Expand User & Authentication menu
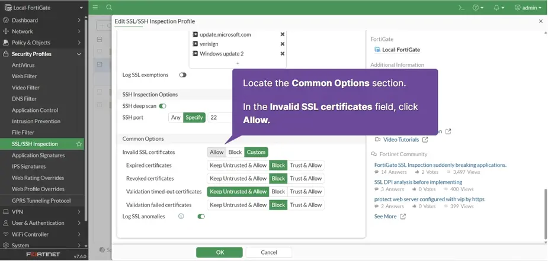548x261 pixels. 79,223
